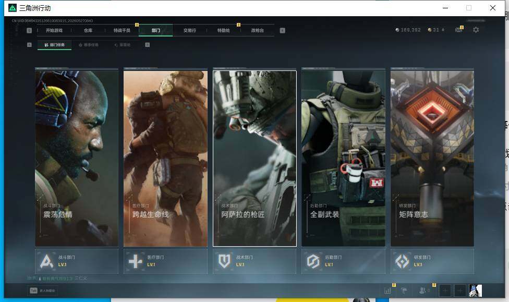Screen dimensions: 509x302
Task: Click the world chat message line
Action: [x=57, y=279]
